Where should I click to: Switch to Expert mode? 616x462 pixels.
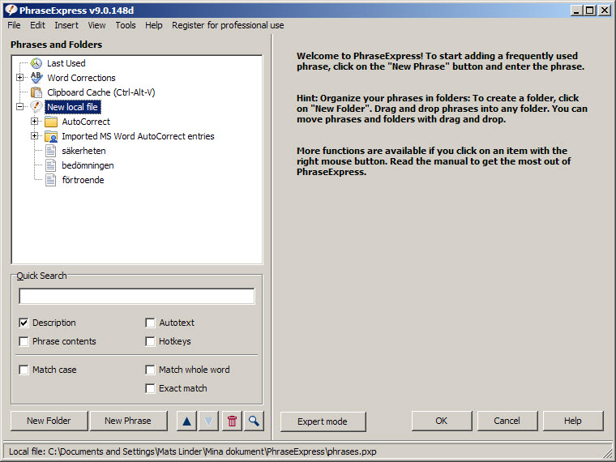point(323,421)
